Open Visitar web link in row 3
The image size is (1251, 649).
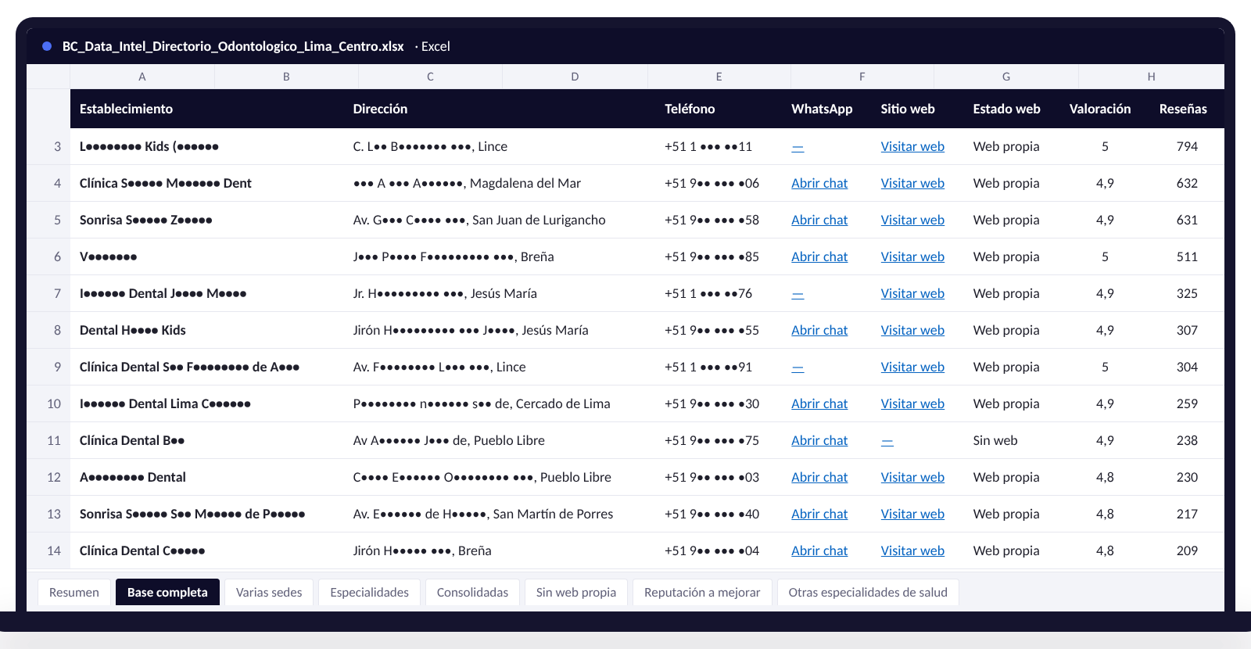(x=912, y=146)
